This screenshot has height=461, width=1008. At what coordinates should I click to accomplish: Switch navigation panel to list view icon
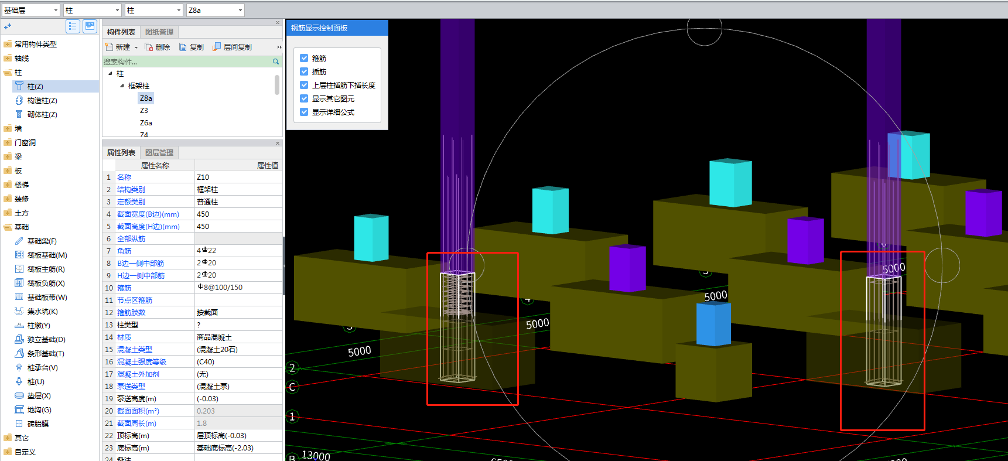tap(73, 26)
